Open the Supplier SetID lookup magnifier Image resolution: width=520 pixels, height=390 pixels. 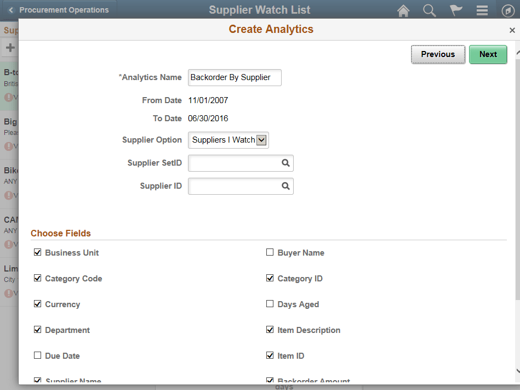click(285, 163)
